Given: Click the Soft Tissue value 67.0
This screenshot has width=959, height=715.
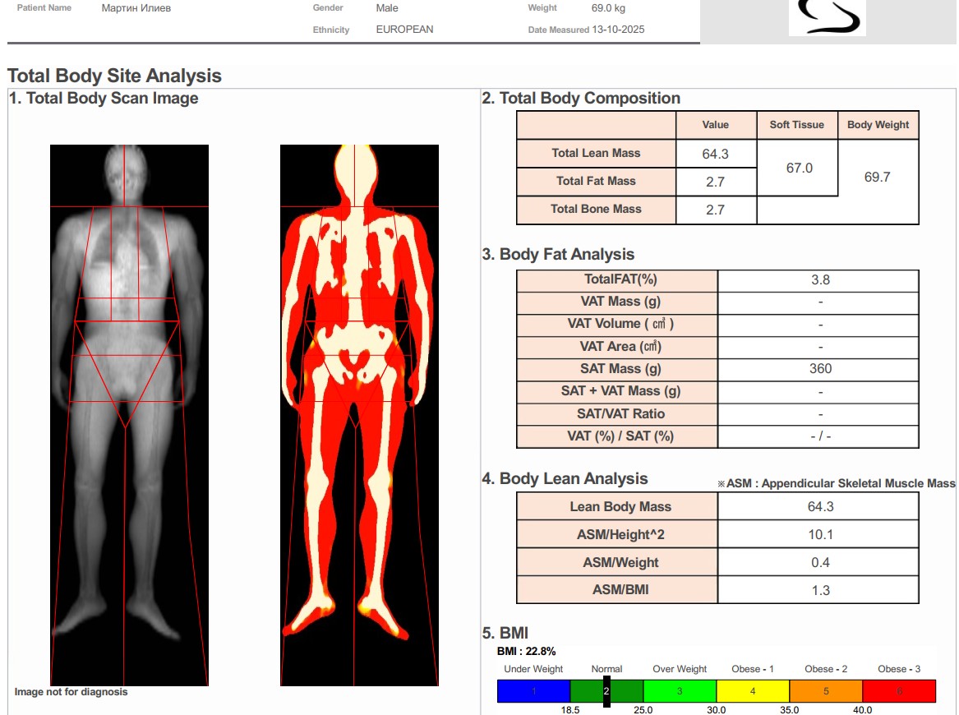Looking at the screenshot, I should (x=799, y=168).
